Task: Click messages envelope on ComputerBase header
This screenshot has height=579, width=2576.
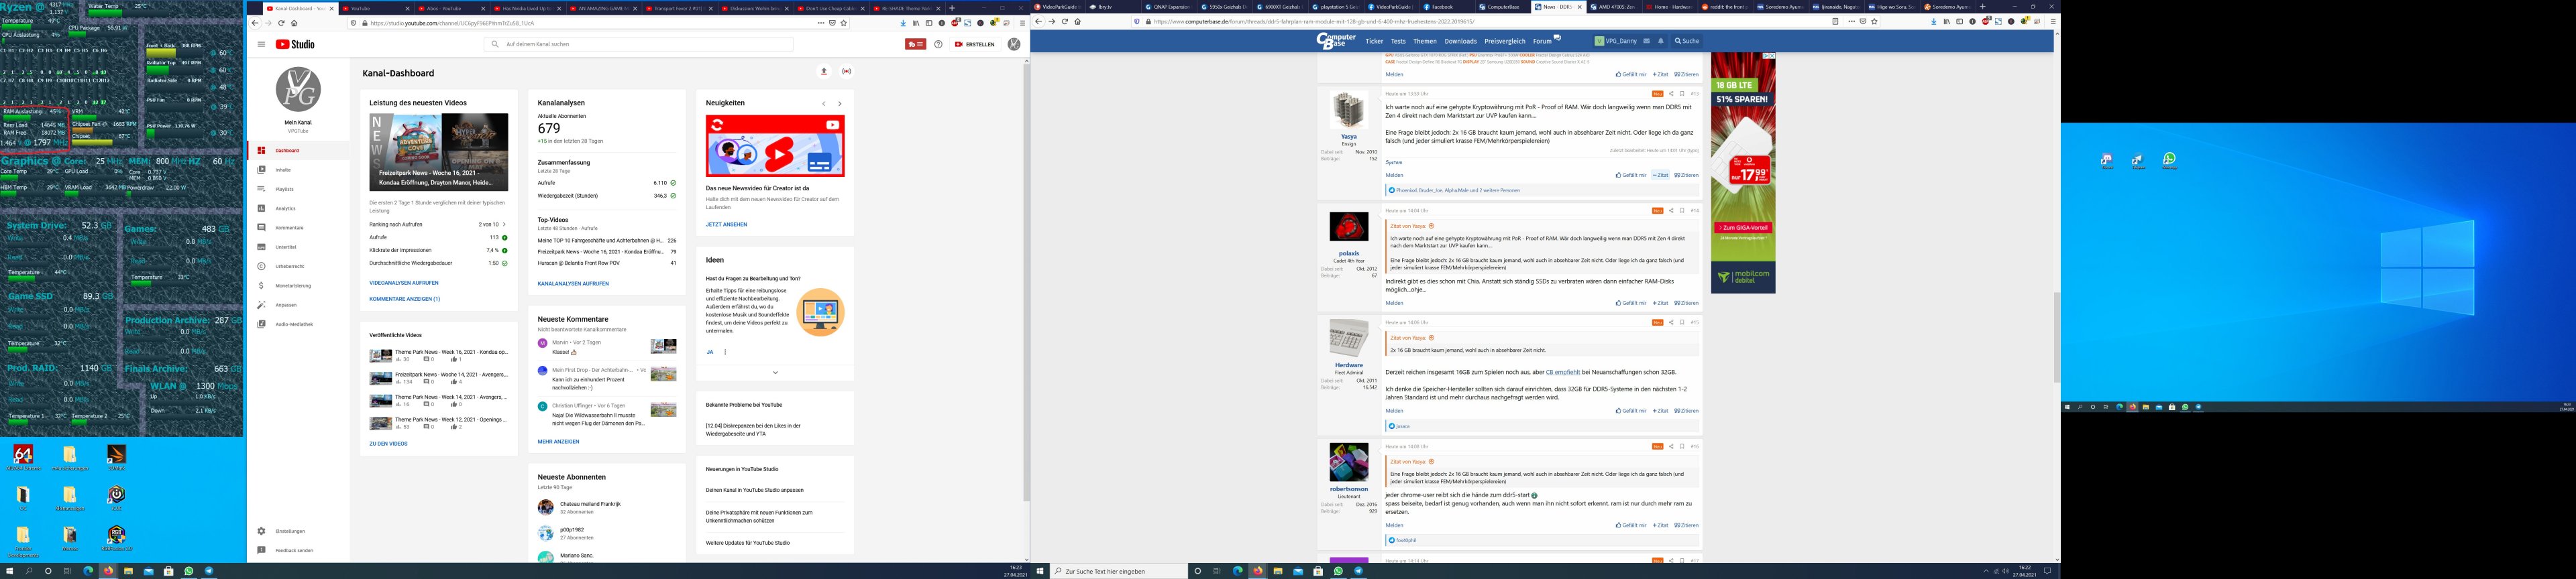Action: (1647, 41)
